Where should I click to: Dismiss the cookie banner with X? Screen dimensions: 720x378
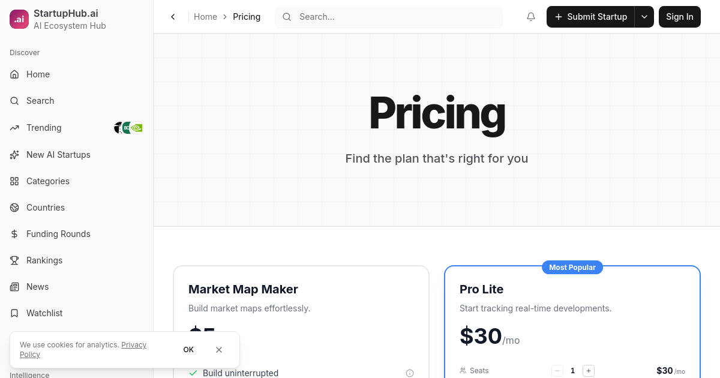(219, 350)
